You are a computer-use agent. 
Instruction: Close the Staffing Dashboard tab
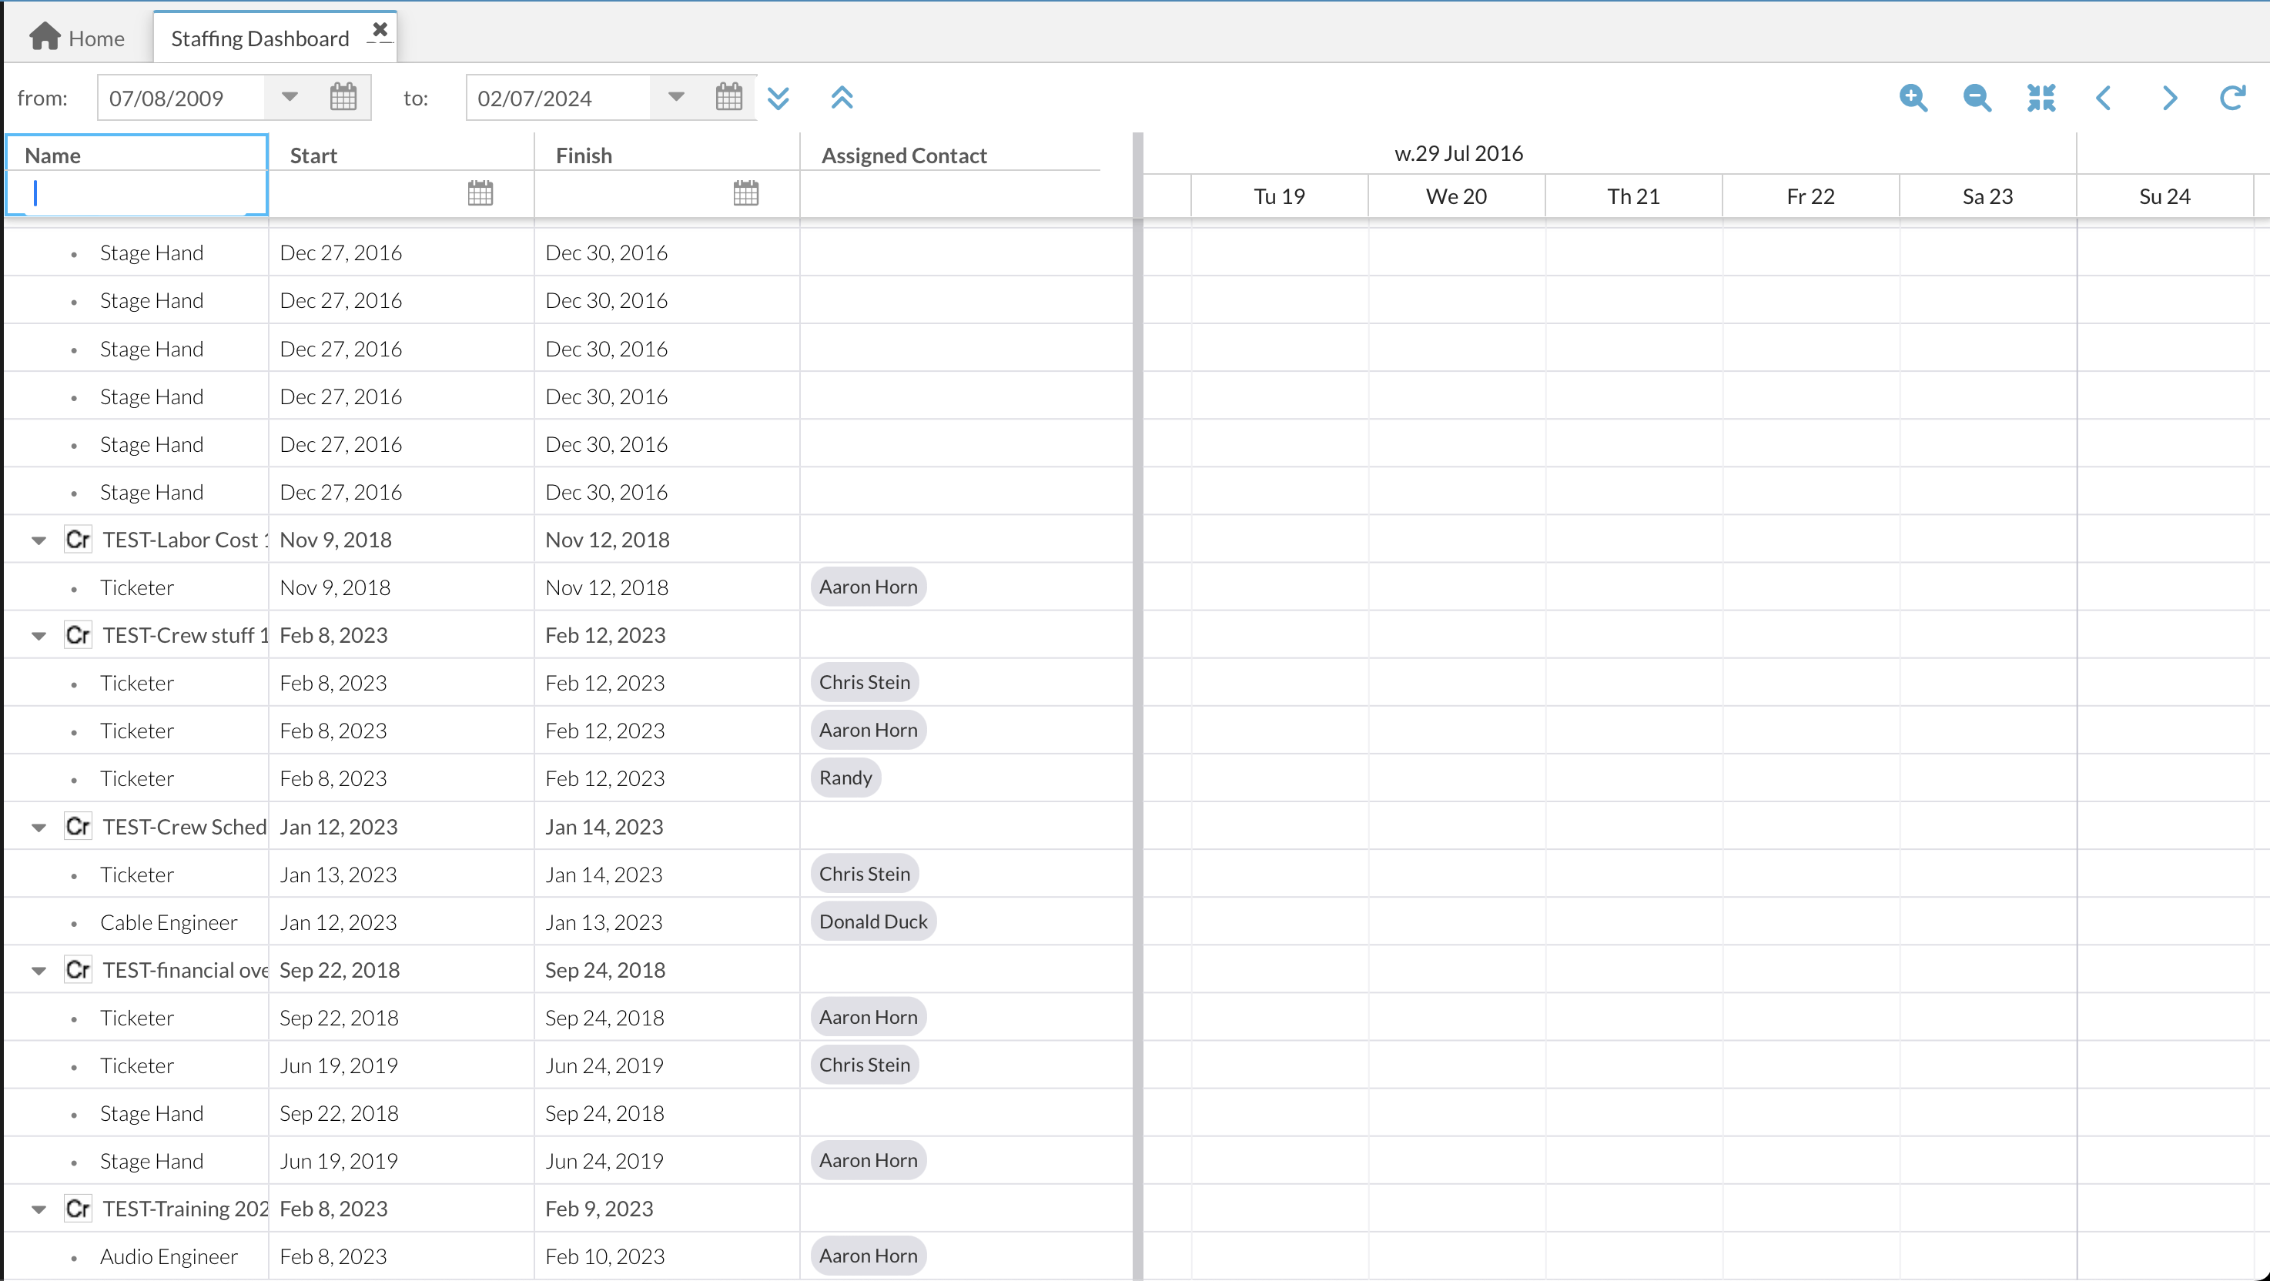point(380,30)
